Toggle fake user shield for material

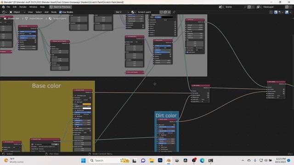tap(161, 12)
